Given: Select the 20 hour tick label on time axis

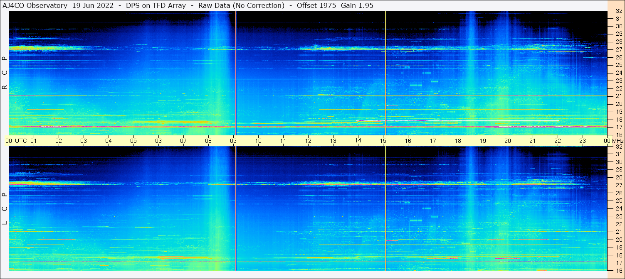Looking at the screenshot, I should click(x=508, y=141).
